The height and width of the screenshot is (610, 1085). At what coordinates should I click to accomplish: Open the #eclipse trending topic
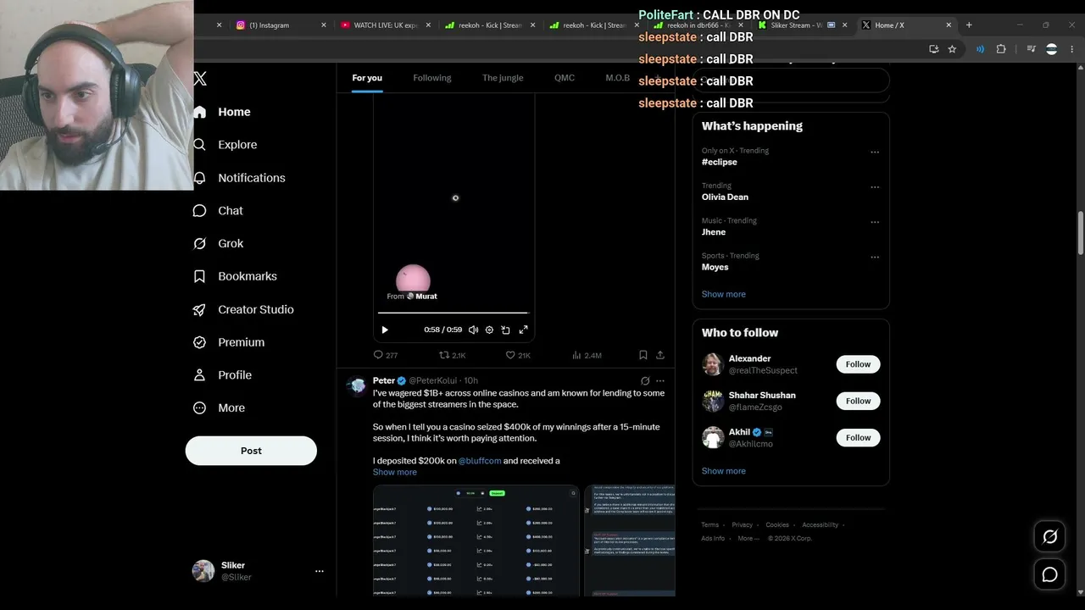720,162
